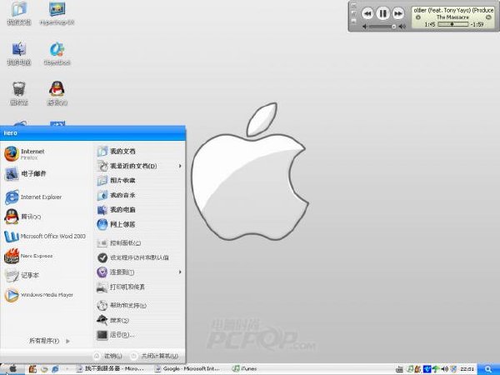The image size is (500, 375).
Task: Open 控制面板(C) control panel
Action: pos(119,243)
